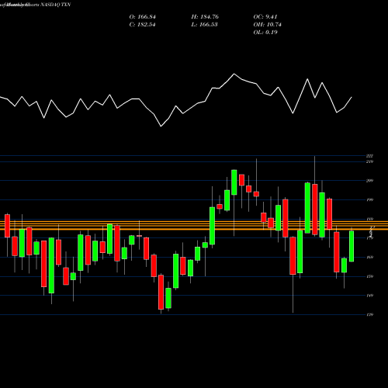Click the OC: 9.41 reading
This screenshot has height=388, width=388.
[265, 17]
